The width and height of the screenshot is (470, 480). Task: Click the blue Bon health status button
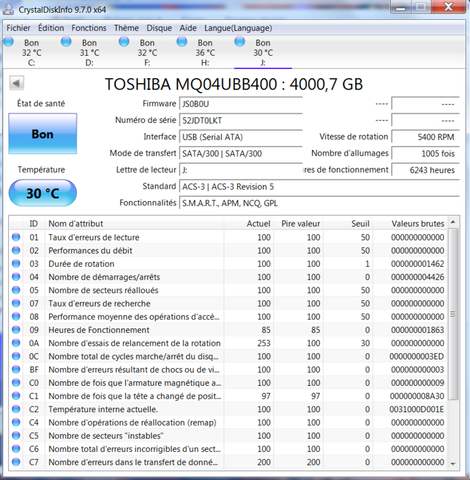pyautogui.click(x=42, y=134)
